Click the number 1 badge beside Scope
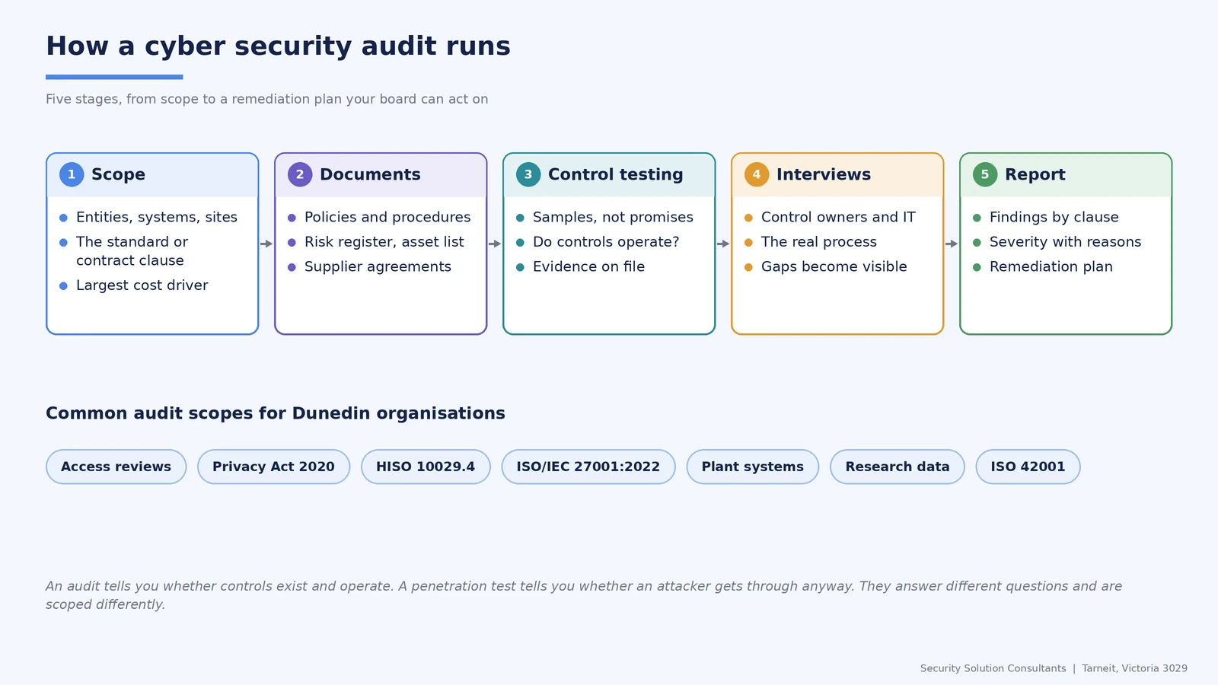Image resolution: width=1218 pixels, height=685 pixels. [x=72, y=174]
